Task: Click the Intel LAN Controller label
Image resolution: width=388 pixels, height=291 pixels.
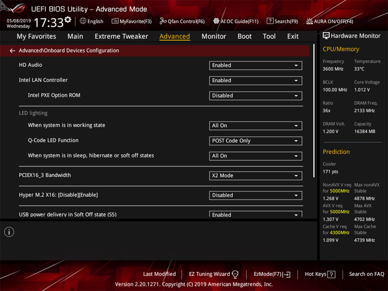Action: coord(43,80)
